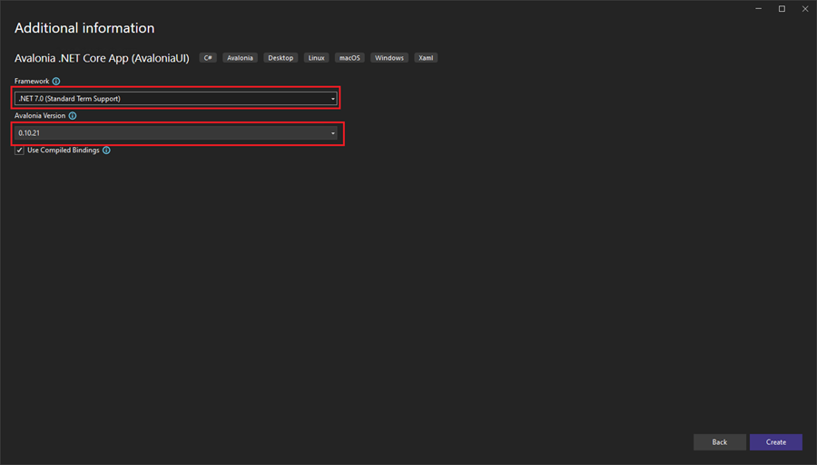The image size is (817, 465).
Task: Click the Xaml tag
Action: pos(426,58)
